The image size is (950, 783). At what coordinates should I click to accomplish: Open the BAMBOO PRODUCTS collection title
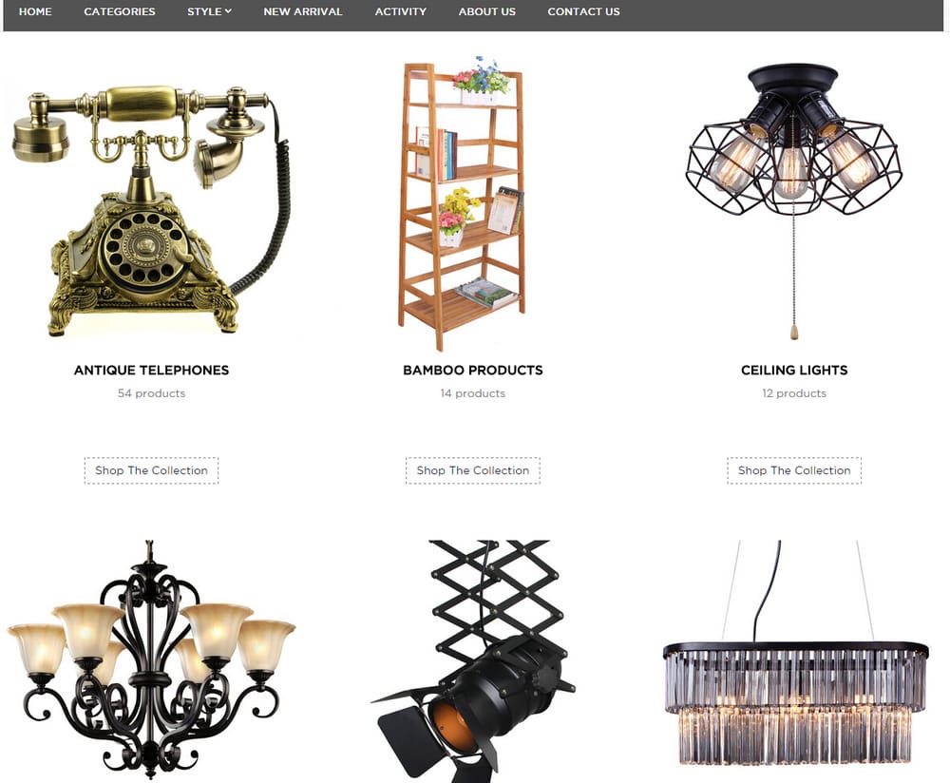(473, 371)
